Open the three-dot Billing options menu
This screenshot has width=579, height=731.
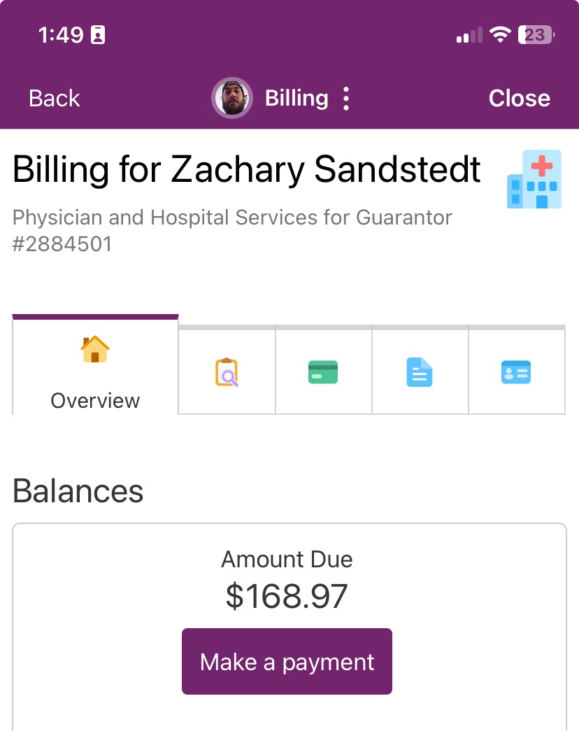(345, 99)
